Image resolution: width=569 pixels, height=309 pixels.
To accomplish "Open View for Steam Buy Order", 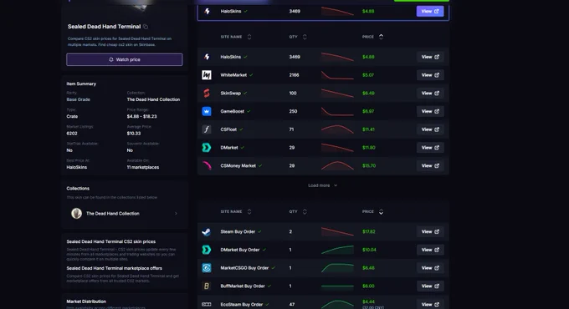I will 430,231.
